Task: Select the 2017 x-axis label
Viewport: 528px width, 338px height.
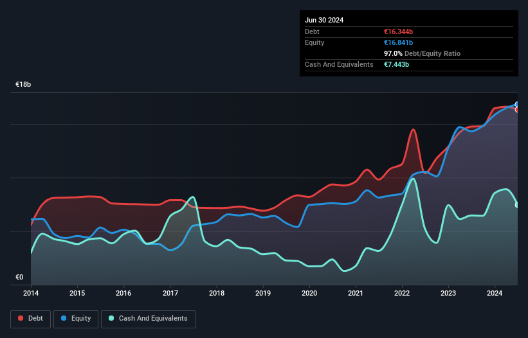Action: click(x=170, y=292)
